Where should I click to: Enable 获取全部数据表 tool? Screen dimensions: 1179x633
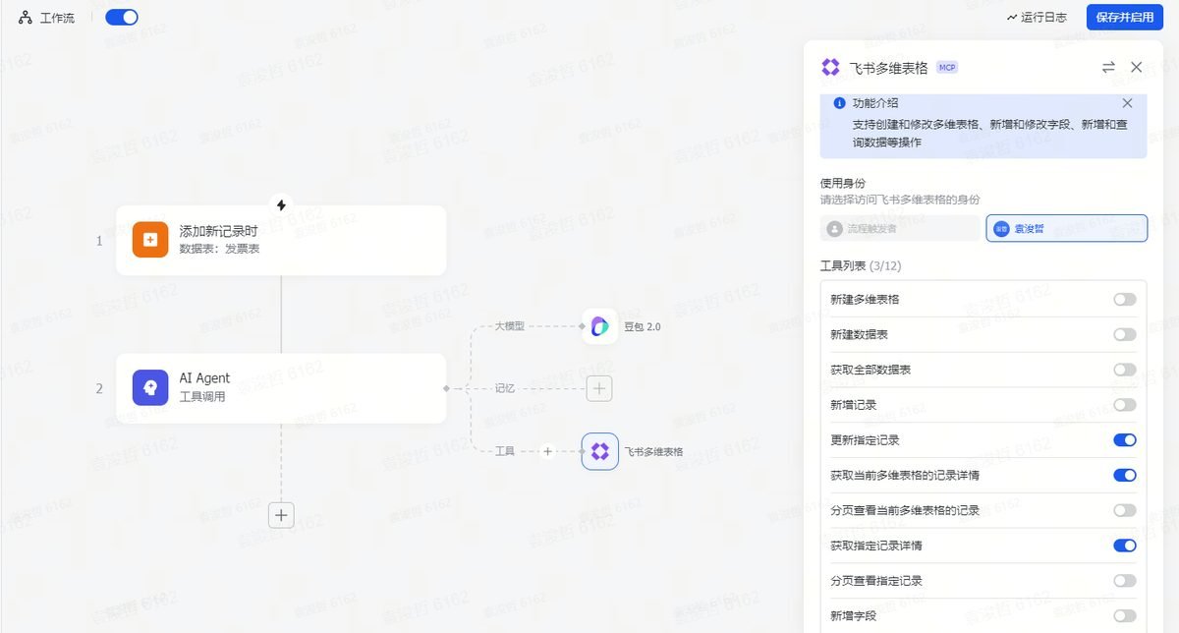(x=1125, y=370)
